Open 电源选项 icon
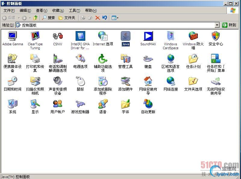The width and height of the screenshot is (241, 179). click(x=80, y=59)
